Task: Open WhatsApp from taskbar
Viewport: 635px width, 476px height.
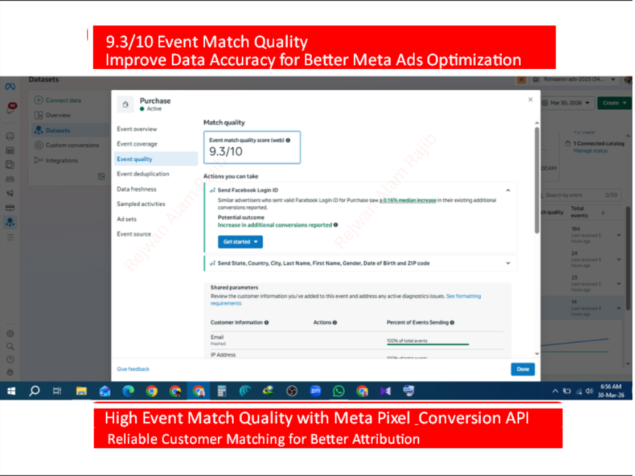Action: click(338, 391)
